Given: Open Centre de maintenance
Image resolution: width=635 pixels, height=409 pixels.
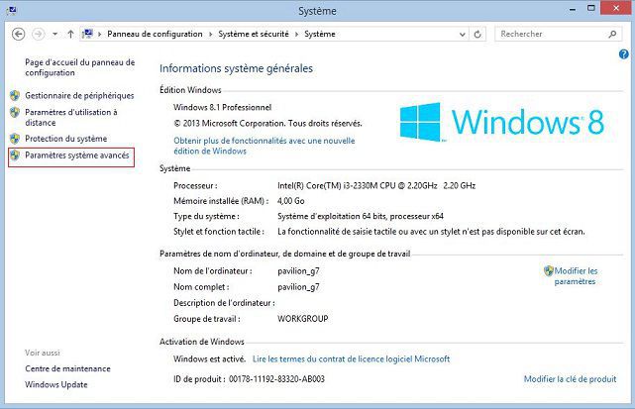Looking at the screenshot, I should (67, 368).
